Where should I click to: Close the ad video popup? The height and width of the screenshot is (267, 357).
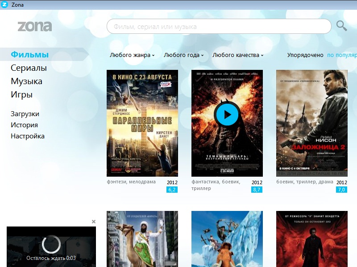94,222
